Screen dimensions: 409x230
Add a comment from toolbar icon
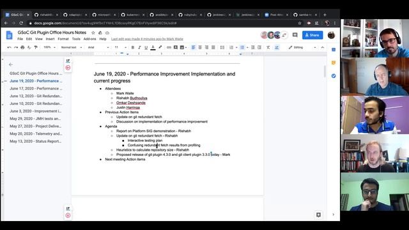[176, 47]
